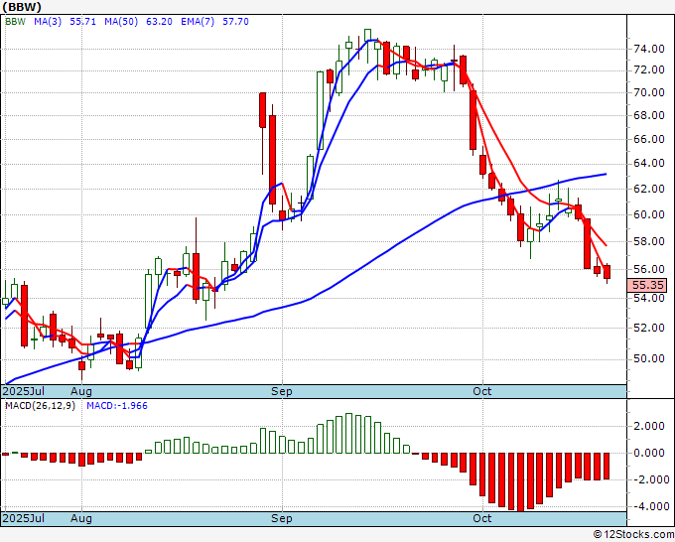Click the 64.00 price axis label

(x=649, y=163)
